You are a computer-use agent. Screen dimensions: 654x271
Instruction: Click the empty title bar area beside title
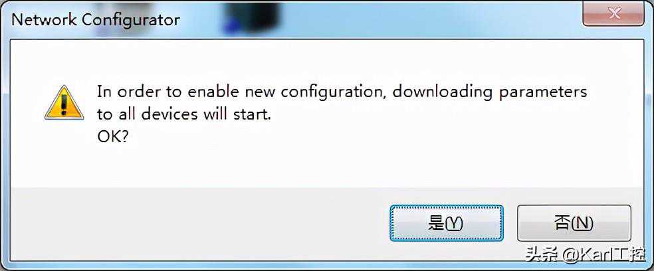[x=417, y=19]
